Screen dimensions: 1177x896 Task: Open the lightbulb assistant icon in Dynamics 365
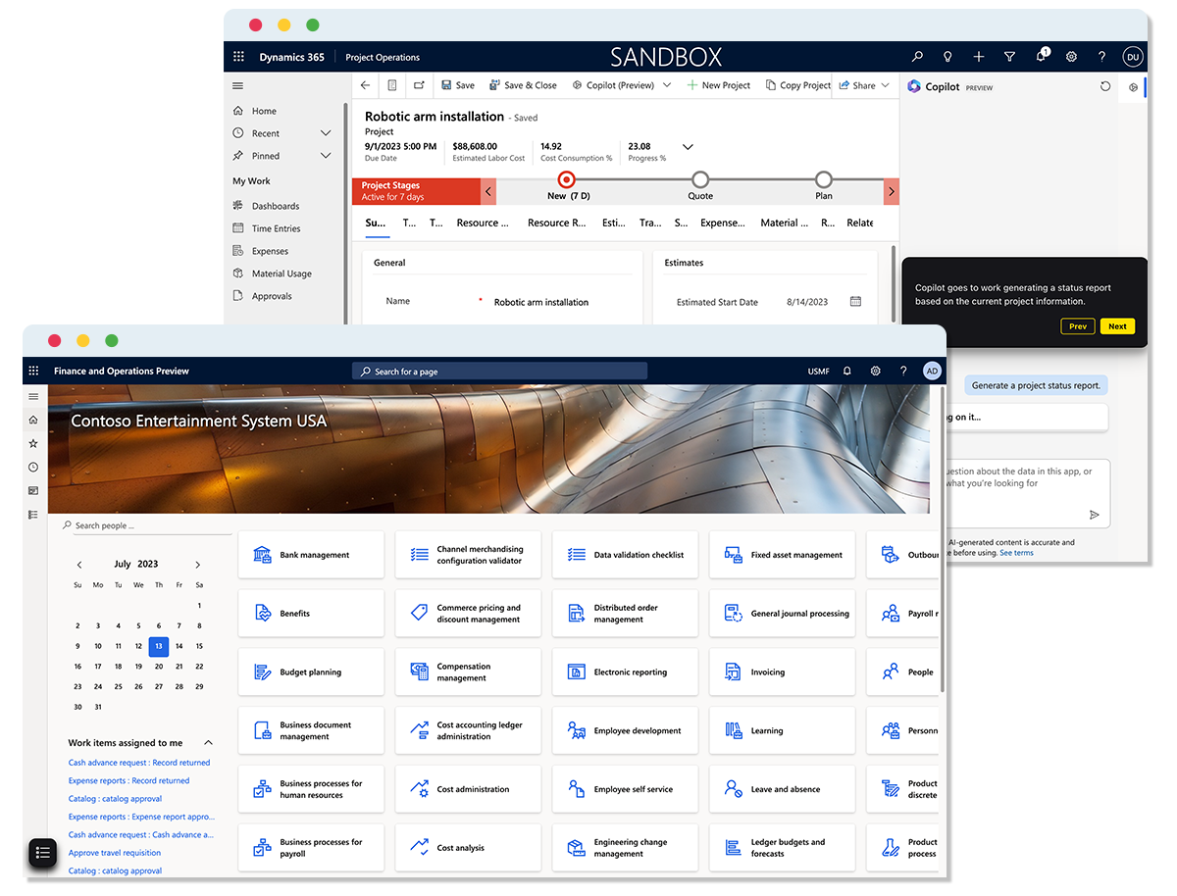pyautogui.click(x=947, y=57)
